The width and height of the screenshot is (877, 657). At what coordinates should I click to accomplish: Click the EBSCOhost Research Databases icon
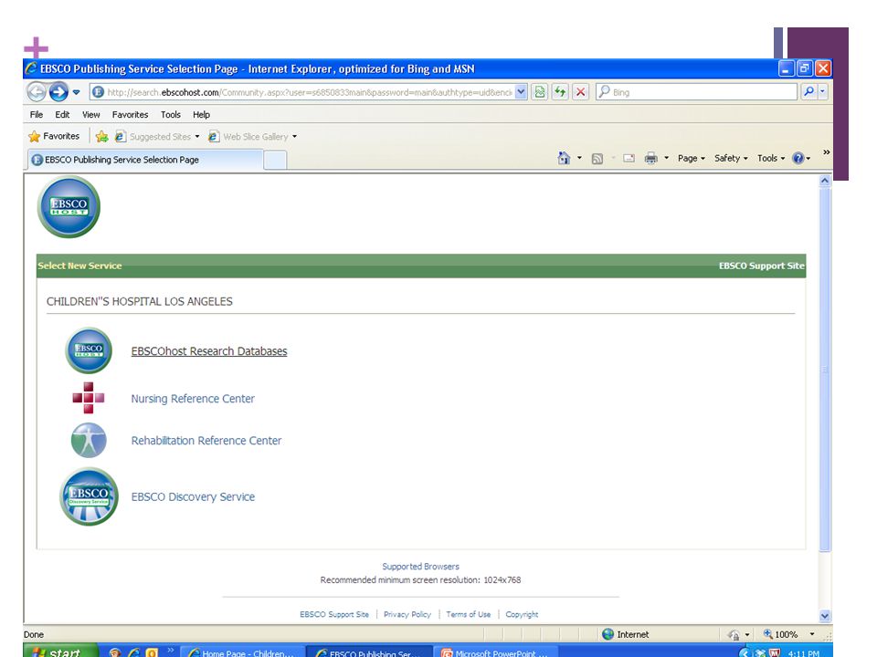[89, 350]
